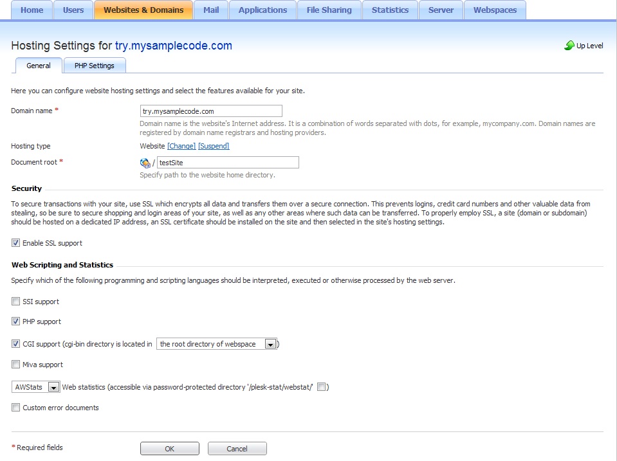Click the Change hosting type link
This screenshot has height=461, width=617.
[181, 146]
